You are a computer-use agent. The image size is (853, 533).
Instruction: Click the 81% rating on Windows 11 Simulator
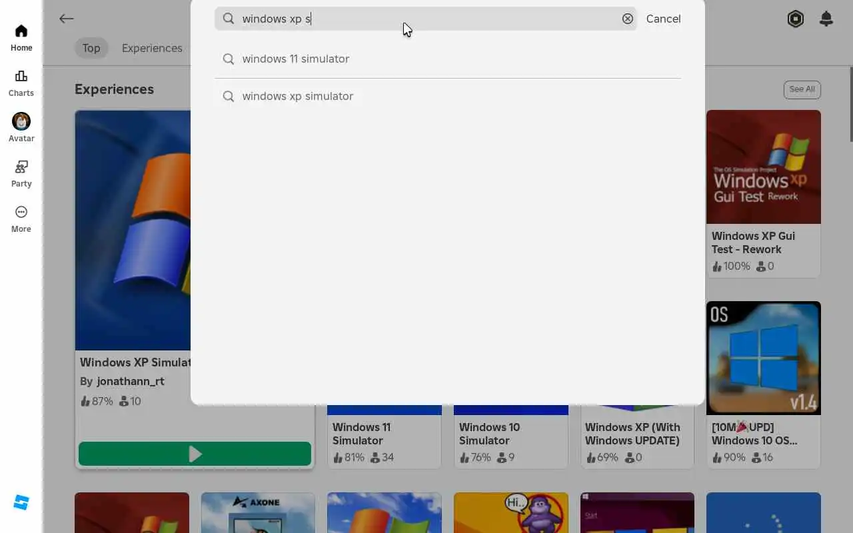(x=350, y=458)
